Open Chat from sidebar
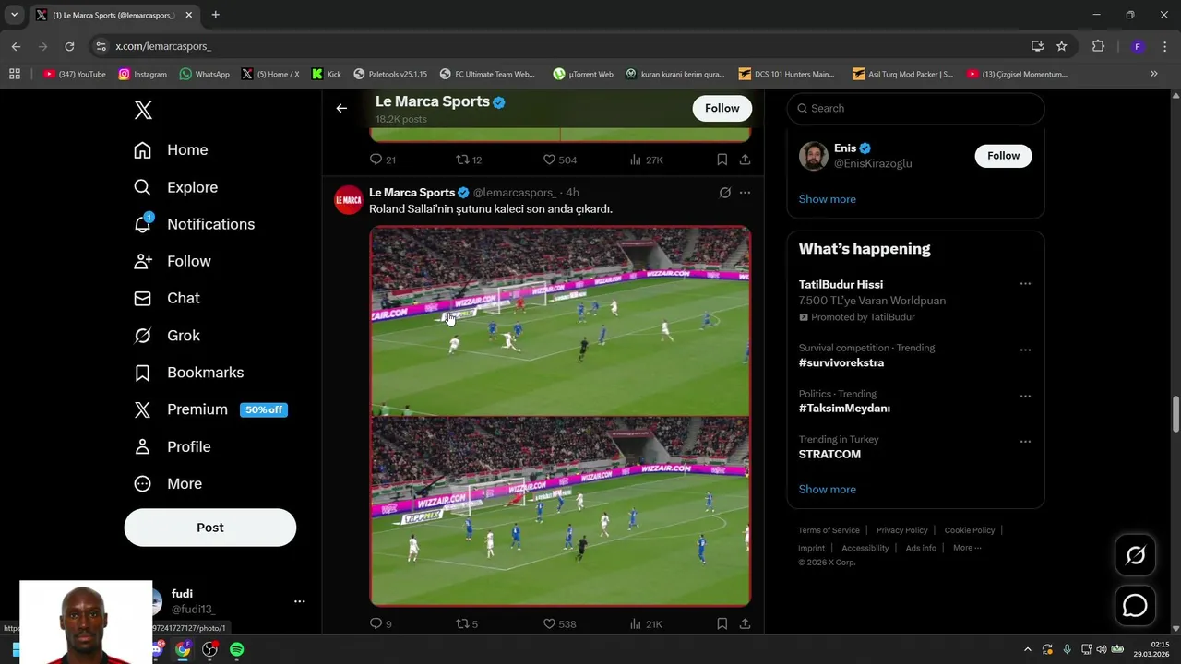This screenshot has height=664, width=1181. tap(167, 298)
